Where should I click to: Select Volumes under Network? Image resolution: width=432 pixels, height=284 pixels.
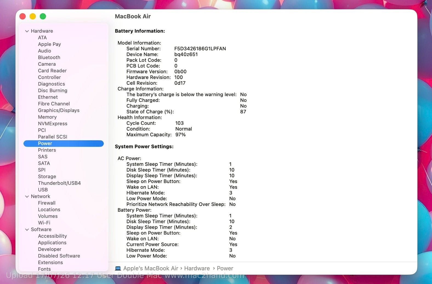click(48, 216)
